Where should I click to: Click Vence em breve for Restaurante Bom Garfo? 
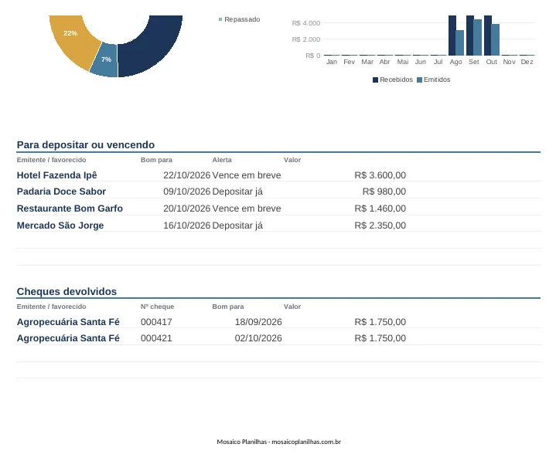pos(247,208)
